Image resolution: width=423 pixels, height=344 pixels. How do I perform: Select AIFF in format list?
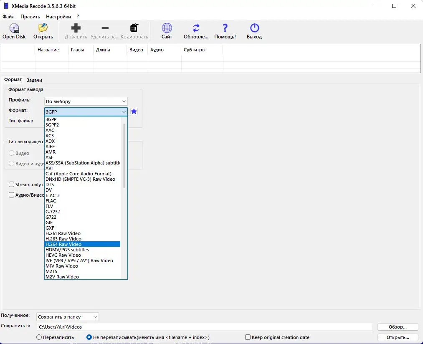pyautogui.click(x=82, y=147)
